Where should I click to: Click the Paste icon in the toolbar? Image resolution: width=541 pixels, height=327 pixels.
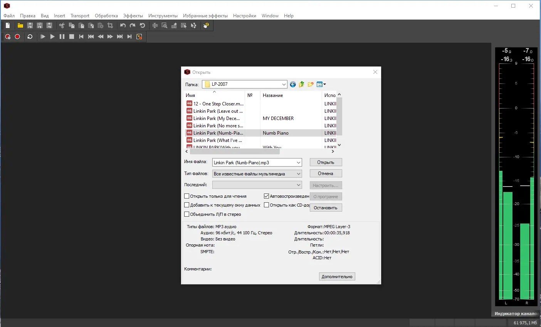[82, 25]
